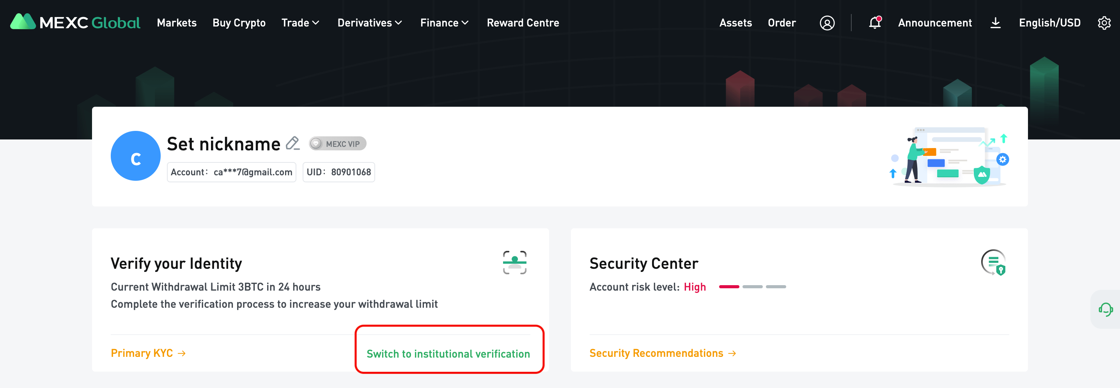Go to Buy Crypto page

click(x=239, y=23)
